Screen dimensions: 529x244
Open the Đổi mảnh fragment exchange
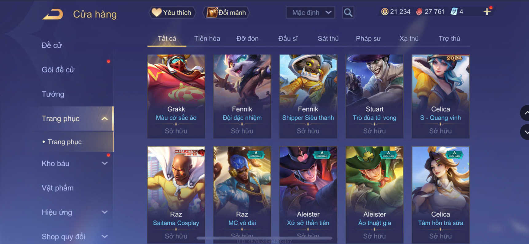point(226,13)
